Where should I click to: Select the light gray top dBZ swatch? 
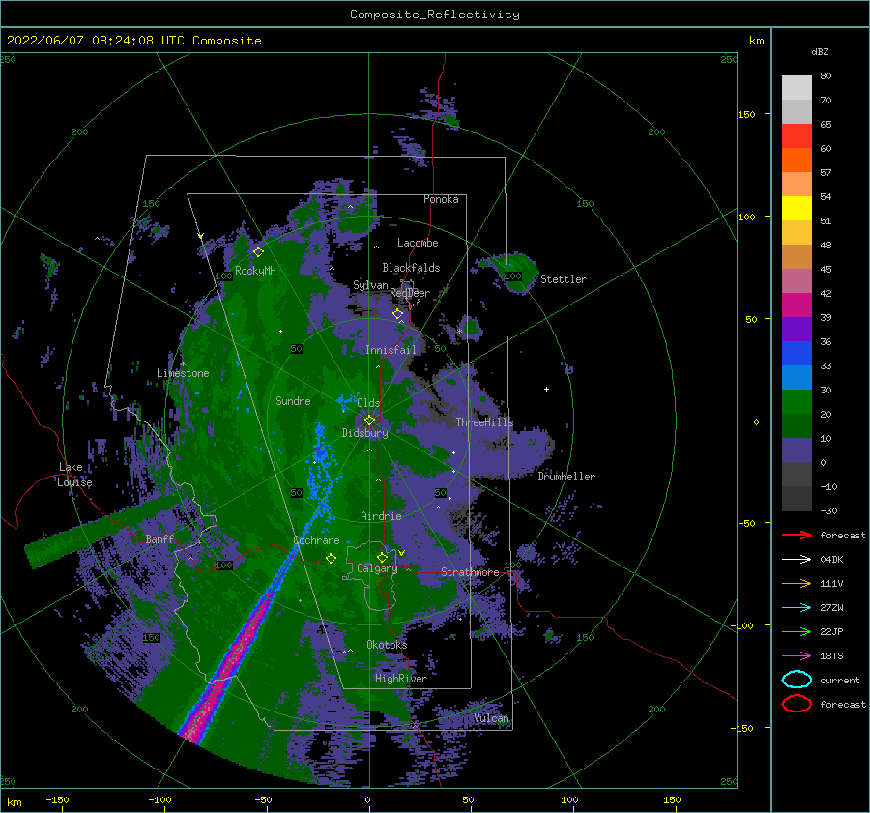pyautogui.click(x=797, y=88)
